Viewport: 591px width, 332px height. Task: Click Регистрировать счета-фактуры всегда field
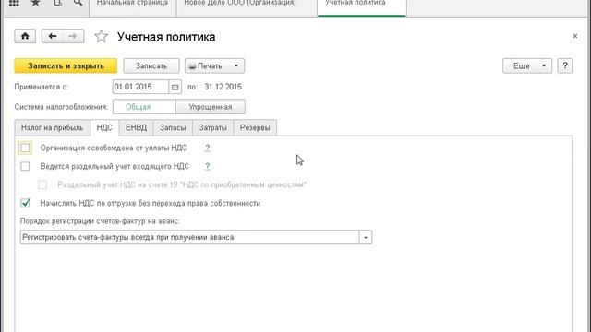coord(189,238)
